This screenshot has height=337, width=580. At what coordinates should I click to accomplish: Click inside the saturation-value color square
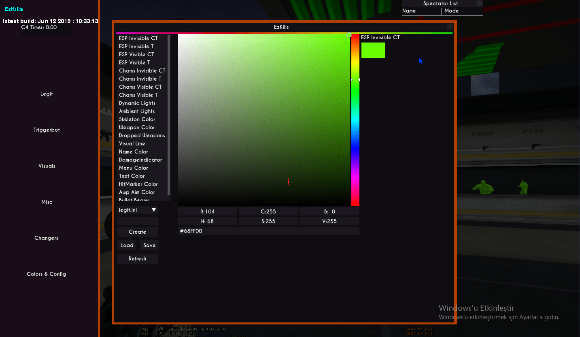coord(264,120)
